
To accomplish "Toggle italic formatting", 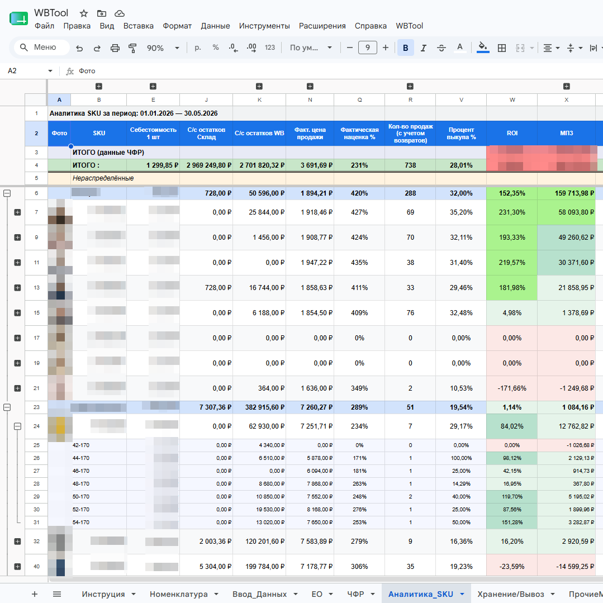I will coord(424,48).
